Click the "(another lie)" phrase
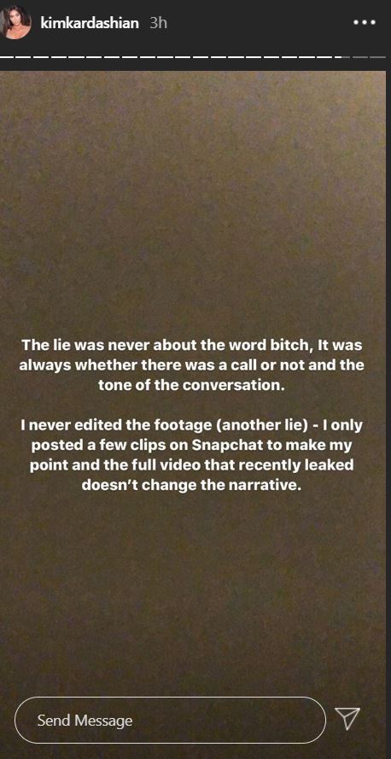Image resolution: width=391 pixels, height=759 pixels. [x=235, y=428]
